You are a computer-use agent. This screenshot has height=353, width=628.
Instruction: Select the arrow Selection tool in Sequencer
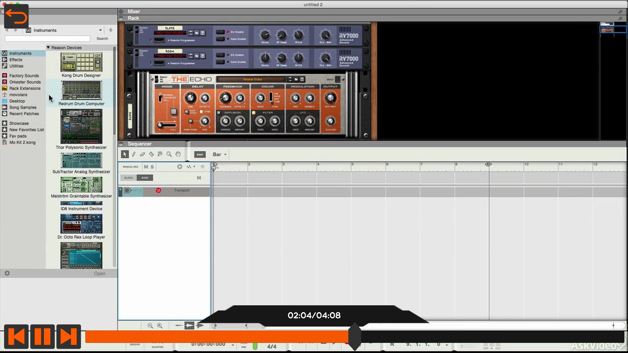[x=125, y=154]
